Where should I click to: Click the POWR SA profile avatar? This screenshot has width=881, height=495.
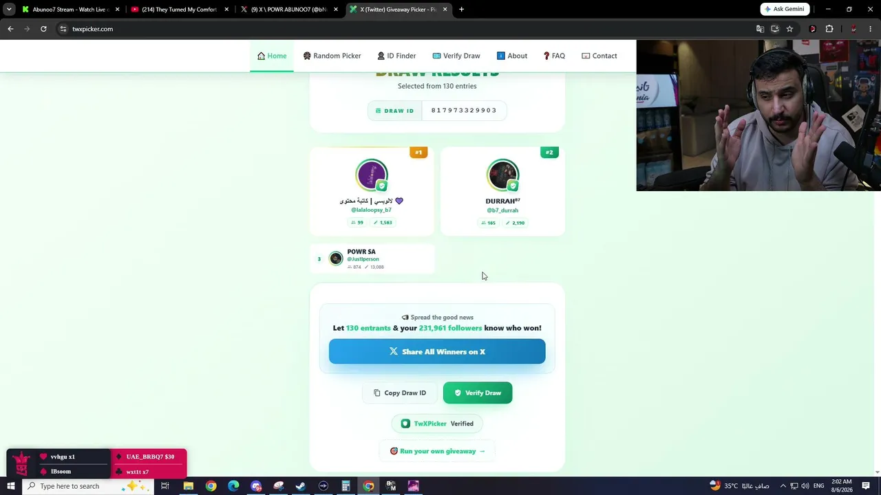[336, 258]
